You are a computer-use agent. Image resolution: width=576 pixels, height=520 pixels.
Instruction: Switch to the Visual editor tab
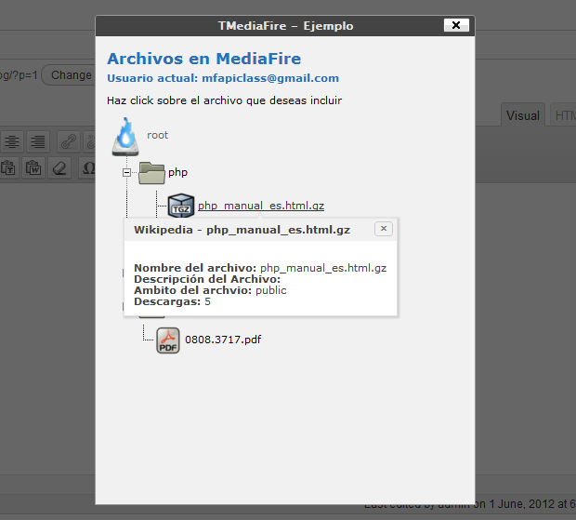[x=523, y=115]
